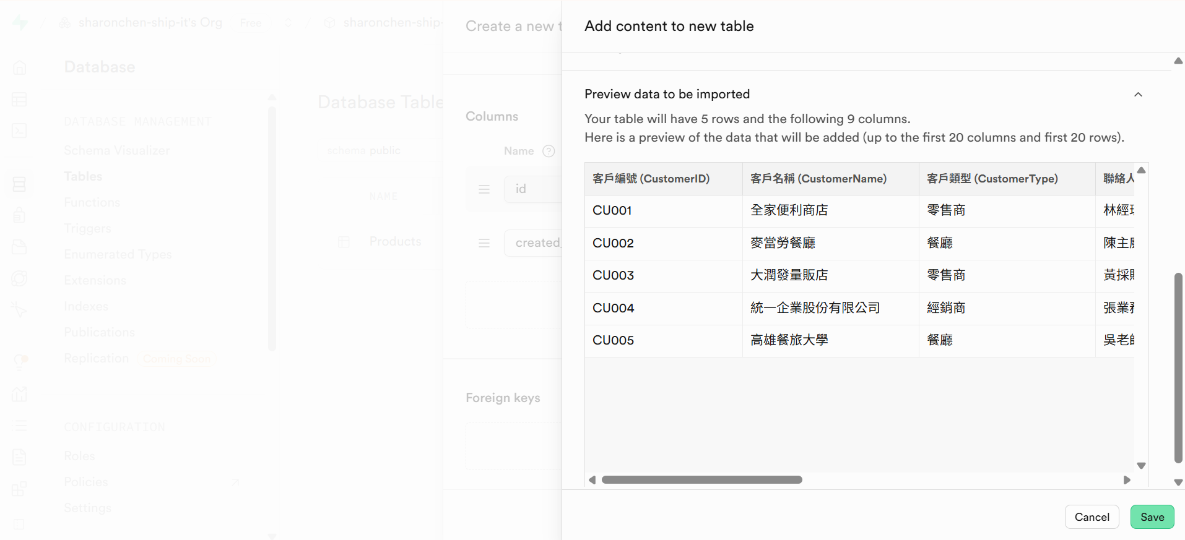Click the 客戶名稱 (CustomerName) column header
Image resolution: width=1185 pixels, height=540 pixels.
818,179
